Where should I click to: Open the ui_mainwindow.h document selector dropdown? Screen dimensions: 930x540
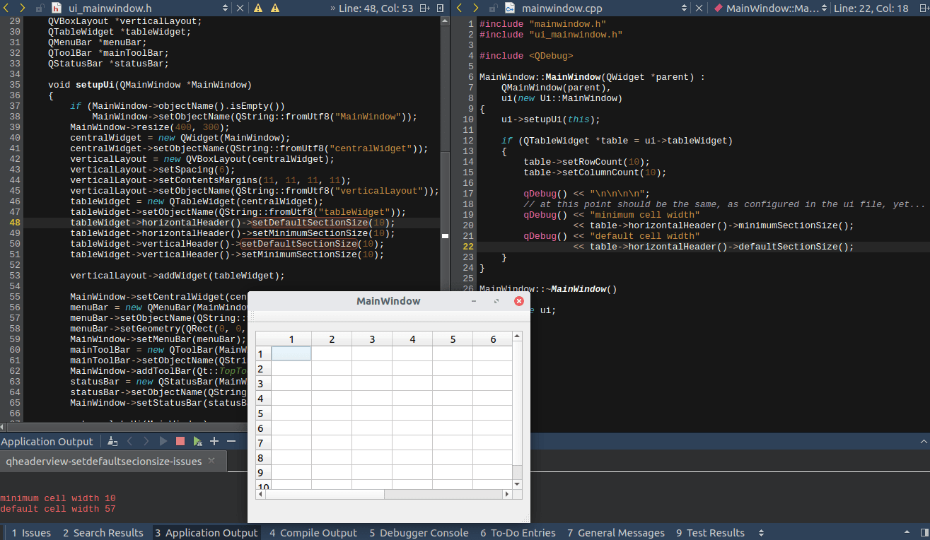coord(225,8)
